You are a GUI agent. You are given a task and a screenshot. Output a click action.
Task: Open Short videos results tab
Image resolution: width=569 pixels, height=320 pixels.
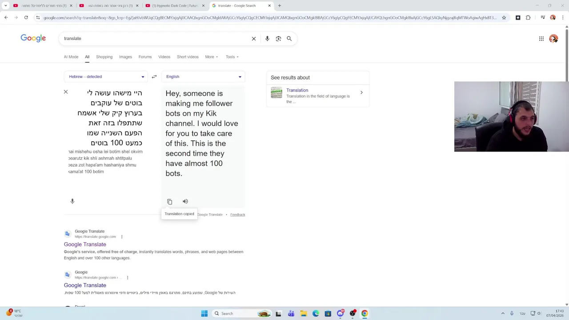188,57
